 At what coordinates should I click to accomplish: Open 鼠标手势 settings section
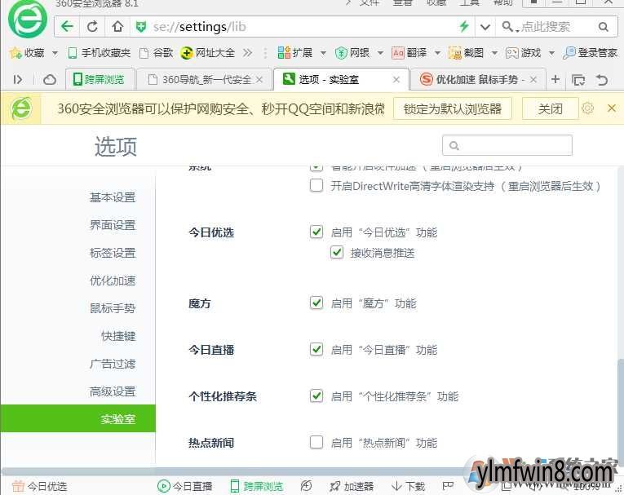[113, 308]
